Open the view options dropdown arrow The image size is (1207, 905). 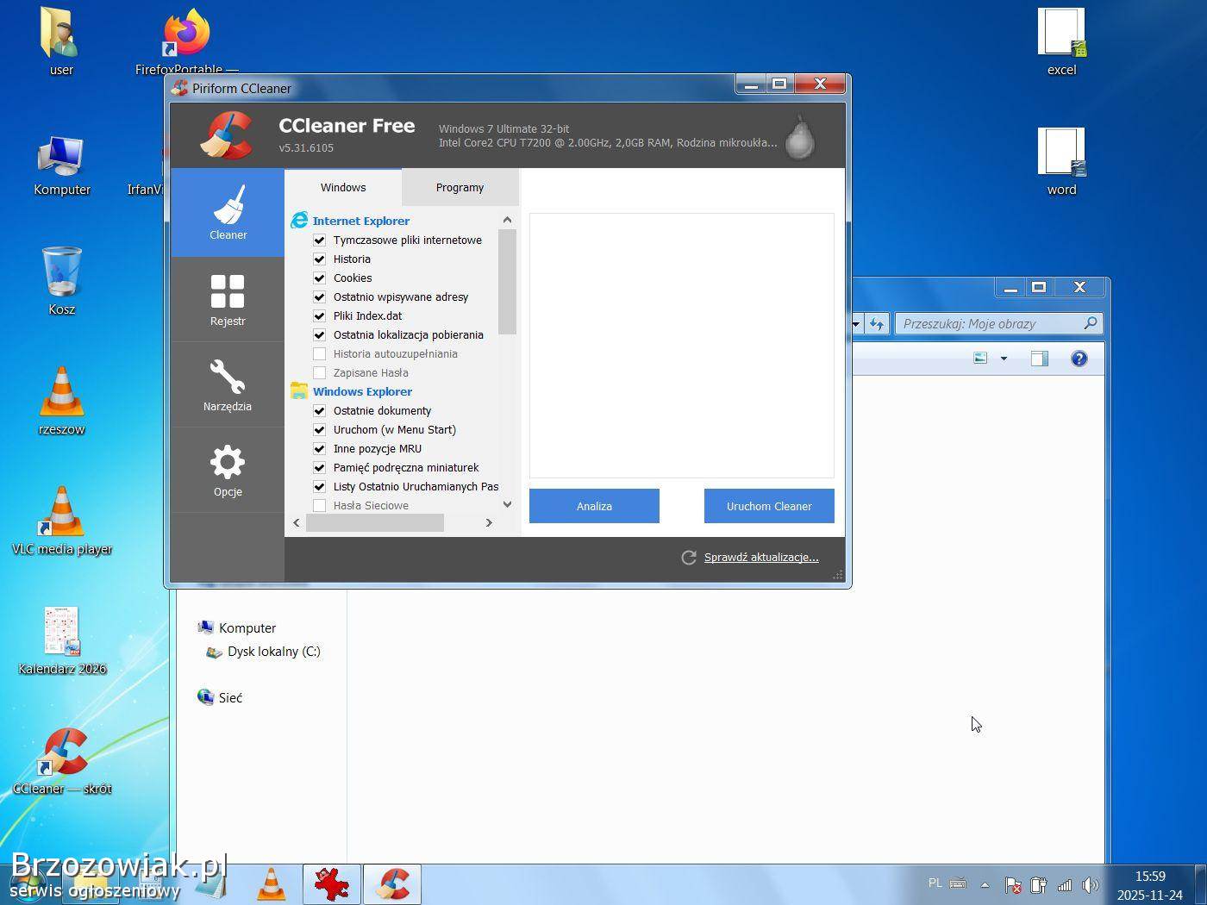(x=1004, y=359)
